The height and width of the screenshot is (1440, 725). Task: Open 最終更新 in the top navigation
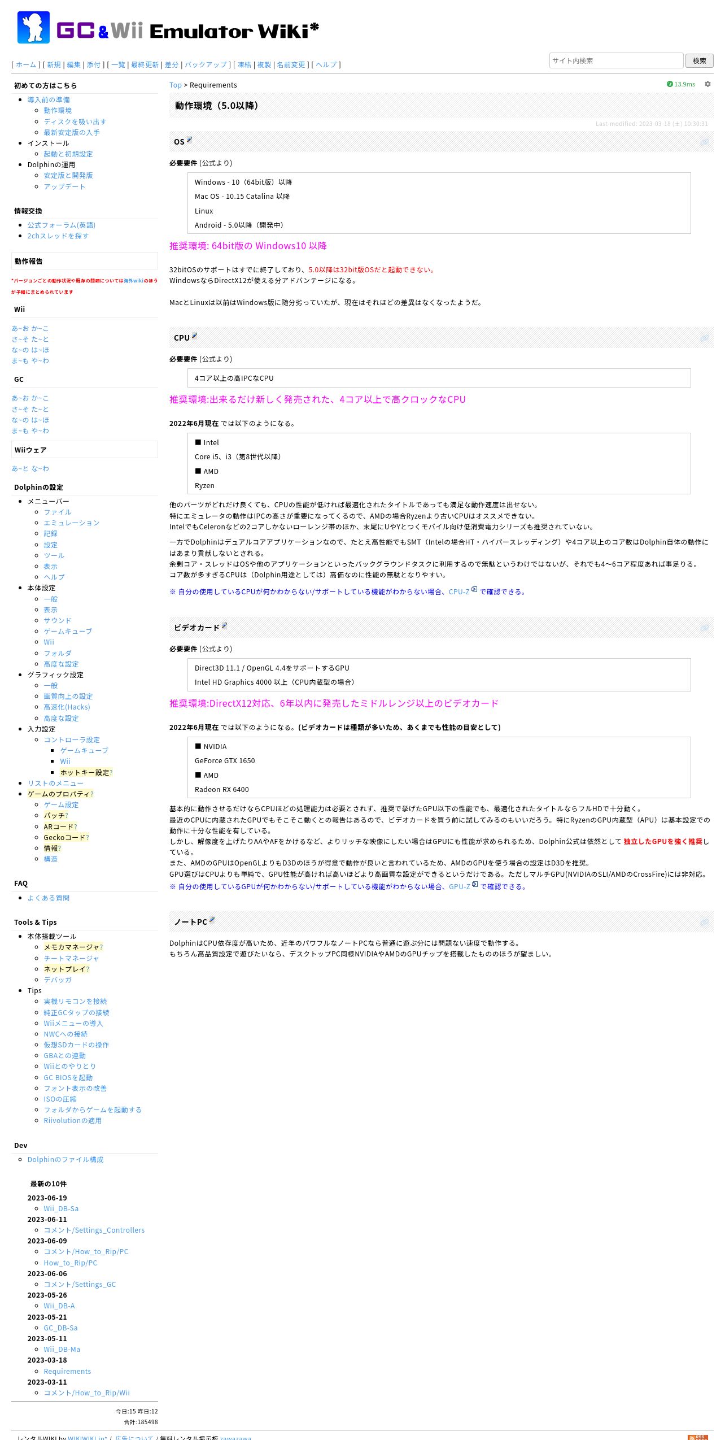(145, 65)
